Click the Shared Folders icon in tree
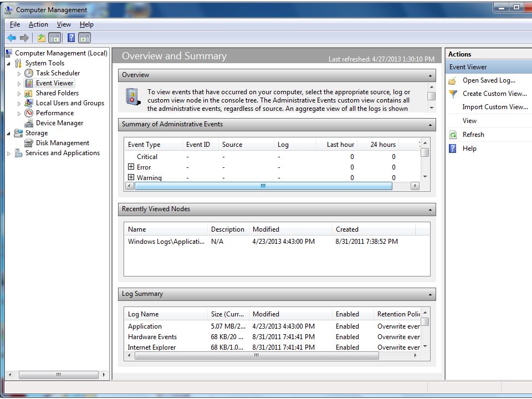The width and height of the screenshot is (532, 399). click(x=29, y=93)
